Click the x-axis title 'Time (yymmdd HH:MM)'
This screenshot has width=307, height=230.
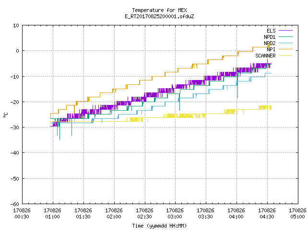pos(159,226)
